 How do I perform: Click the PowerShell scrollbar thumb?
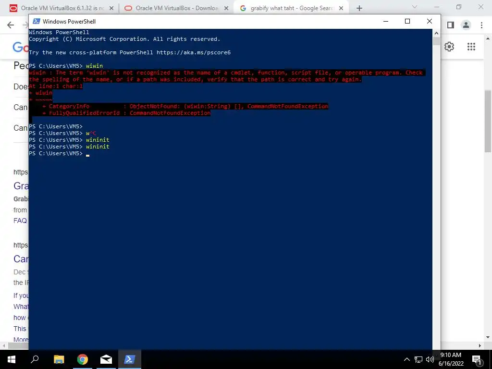436,41
